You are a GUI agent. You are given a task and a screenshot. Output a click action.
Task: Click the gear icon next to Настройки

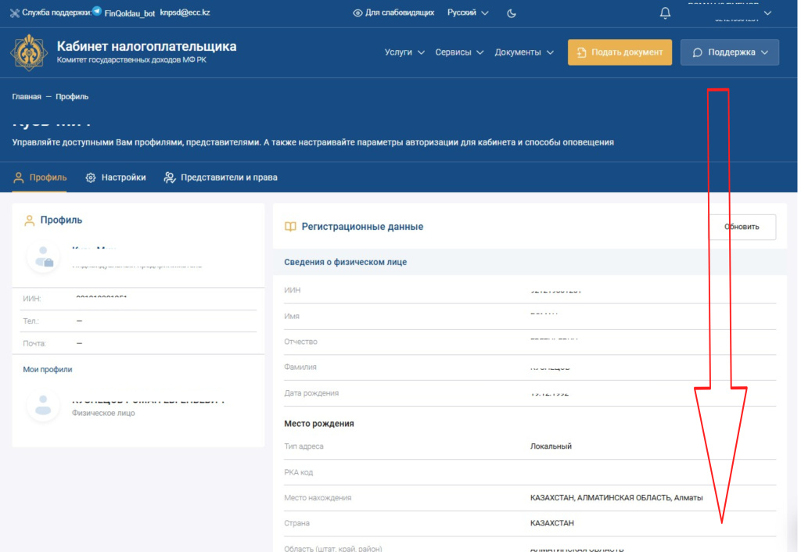tap(91, 177)
